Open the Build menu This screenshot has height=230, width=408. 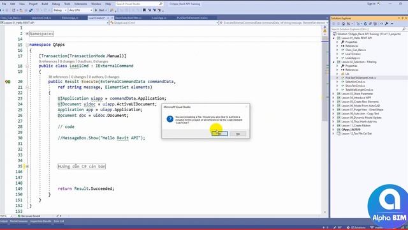tap(45, 4)
